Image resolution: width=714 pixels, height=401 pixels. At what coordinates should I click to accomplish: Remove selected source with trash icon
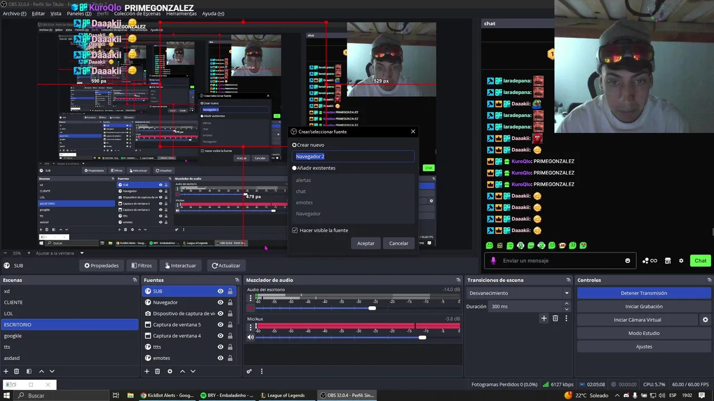click(157, 371)
